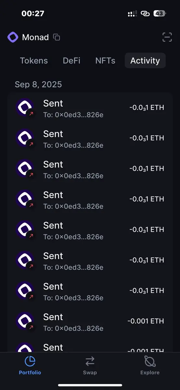Image resolution: width=180 pixels, height=390 pixels.
Task: Open the NFTs tab
Action: pyautogui.click(x=105, y=61)
